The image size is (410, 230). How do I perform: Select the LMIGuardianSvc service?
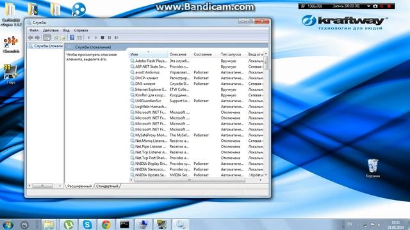[x=197, y=101]
